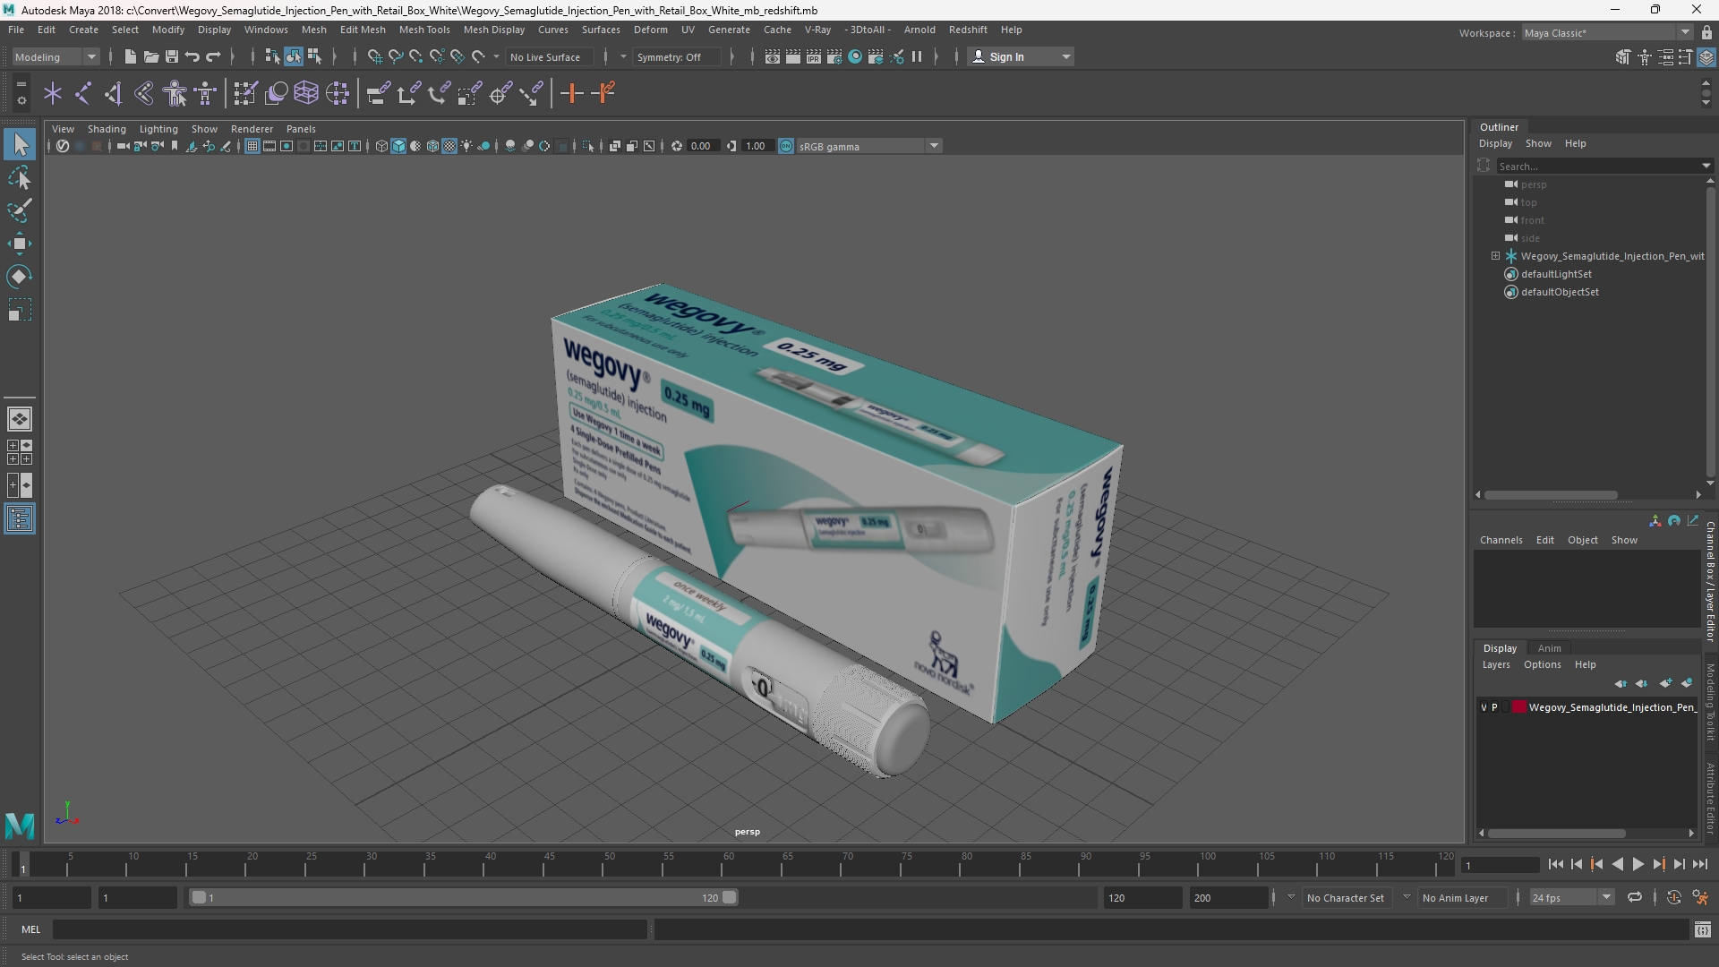
Task: Click the range slider bar
Action: click(x=464, y=897)
